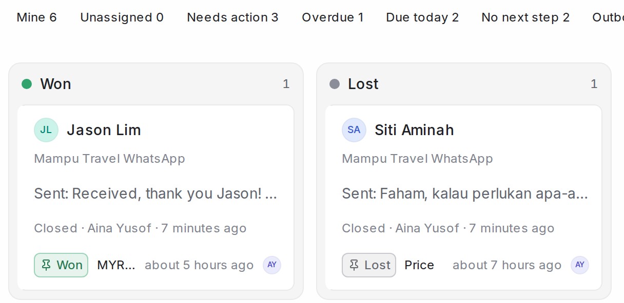This screenshot has height=303, width=624.
Task: Open Siti Aminah's conversation
Action: pyautogui.click(x=463, y=198)
